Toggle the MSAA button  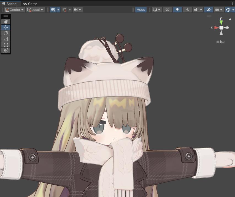(x=141, y=10)
